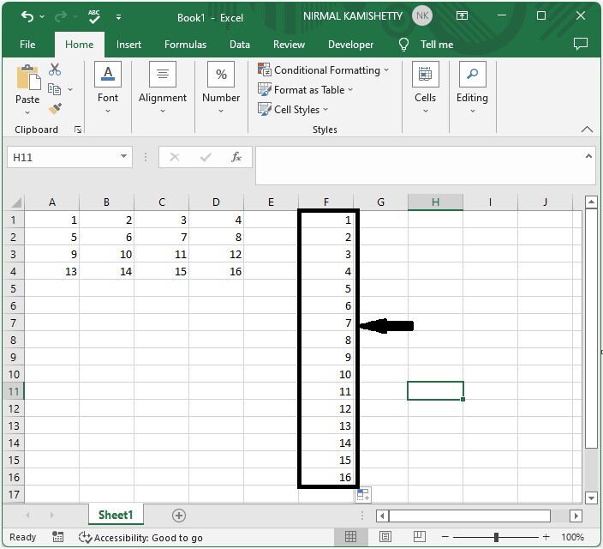Open Customize Quick Access Toolbar arrow

118,17
